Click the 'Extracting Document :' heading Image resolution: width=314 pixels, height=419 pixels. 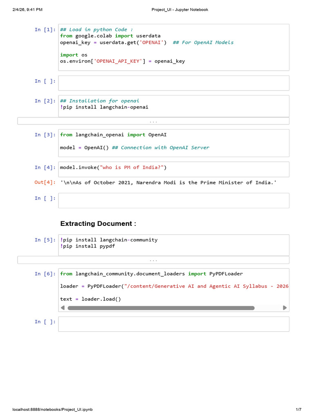(x=98, y=224)
